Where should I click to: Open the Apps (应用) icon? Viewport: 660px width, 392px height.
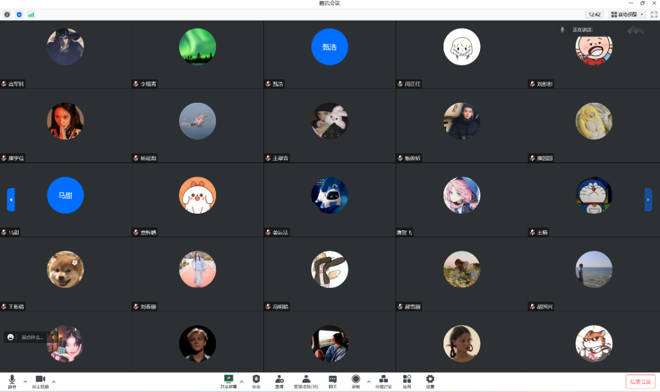[x=407, y=381]
